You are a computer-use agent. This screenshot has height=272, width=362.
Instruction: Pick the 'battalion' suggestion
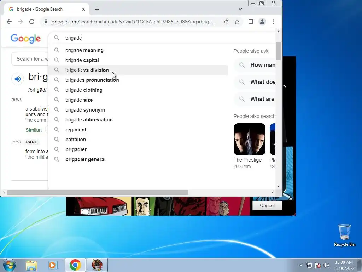(x=138, y=140)
